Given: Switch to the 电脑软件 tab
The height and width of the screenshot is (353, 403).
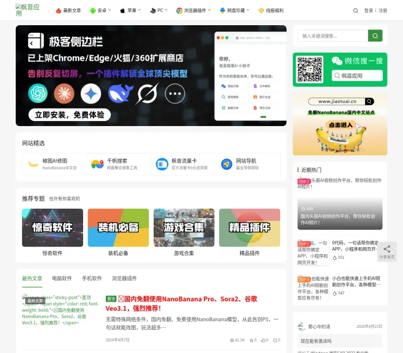Looking at the screenshot, I should coord(62,278).
